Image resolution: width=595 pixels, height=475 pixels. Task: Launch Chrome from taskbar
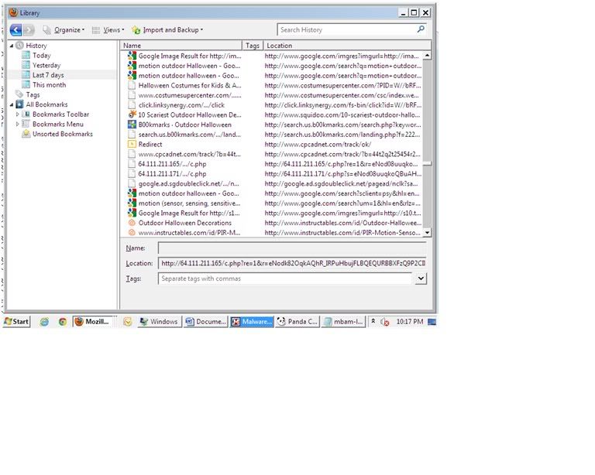pyautogui.click(x=63, y=322)
